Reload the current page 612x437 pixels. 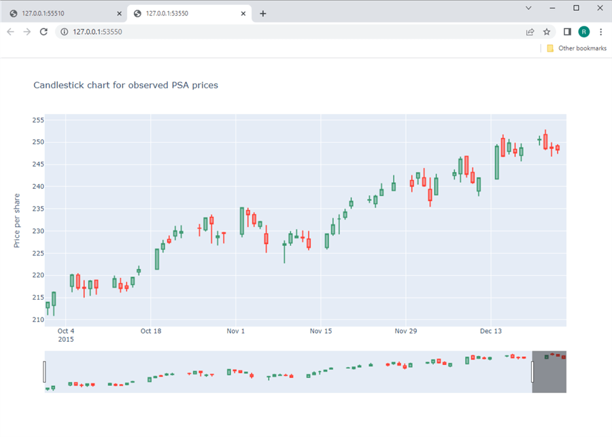click(43, 31)
